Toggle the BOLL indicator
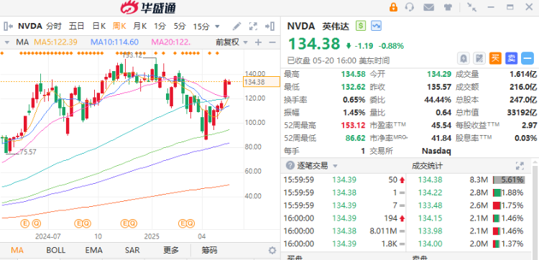 55,250
